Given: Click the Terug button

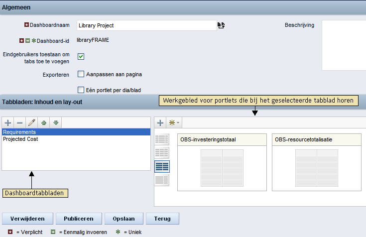Looking at the screenshot, I should 162,219.
